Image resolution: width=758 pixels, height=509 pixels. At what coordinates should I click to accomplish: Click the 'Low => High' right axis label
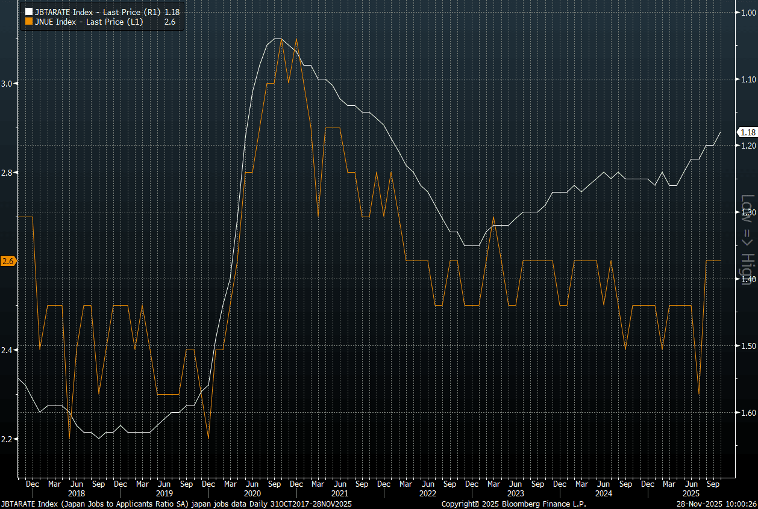click(x=747, y=227)
